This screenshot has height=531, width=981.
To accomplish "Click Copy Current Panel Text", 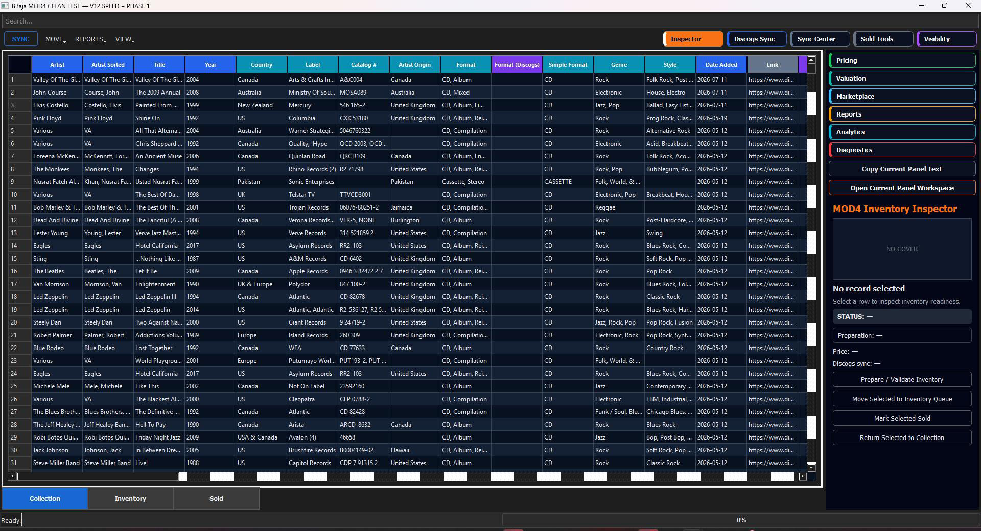I will tap(902, 169).
